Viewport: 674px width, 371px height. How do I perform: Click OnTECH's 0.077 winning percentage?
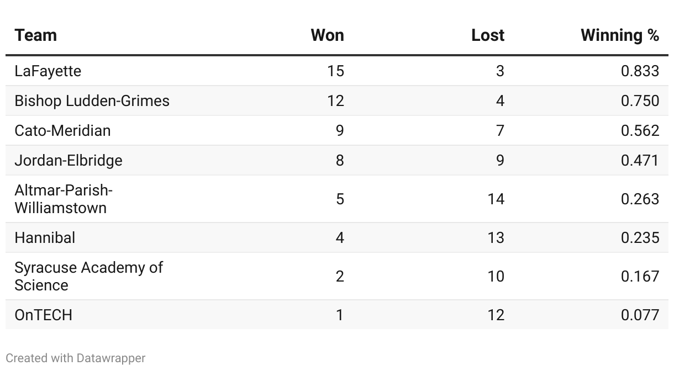coord(640,315)
